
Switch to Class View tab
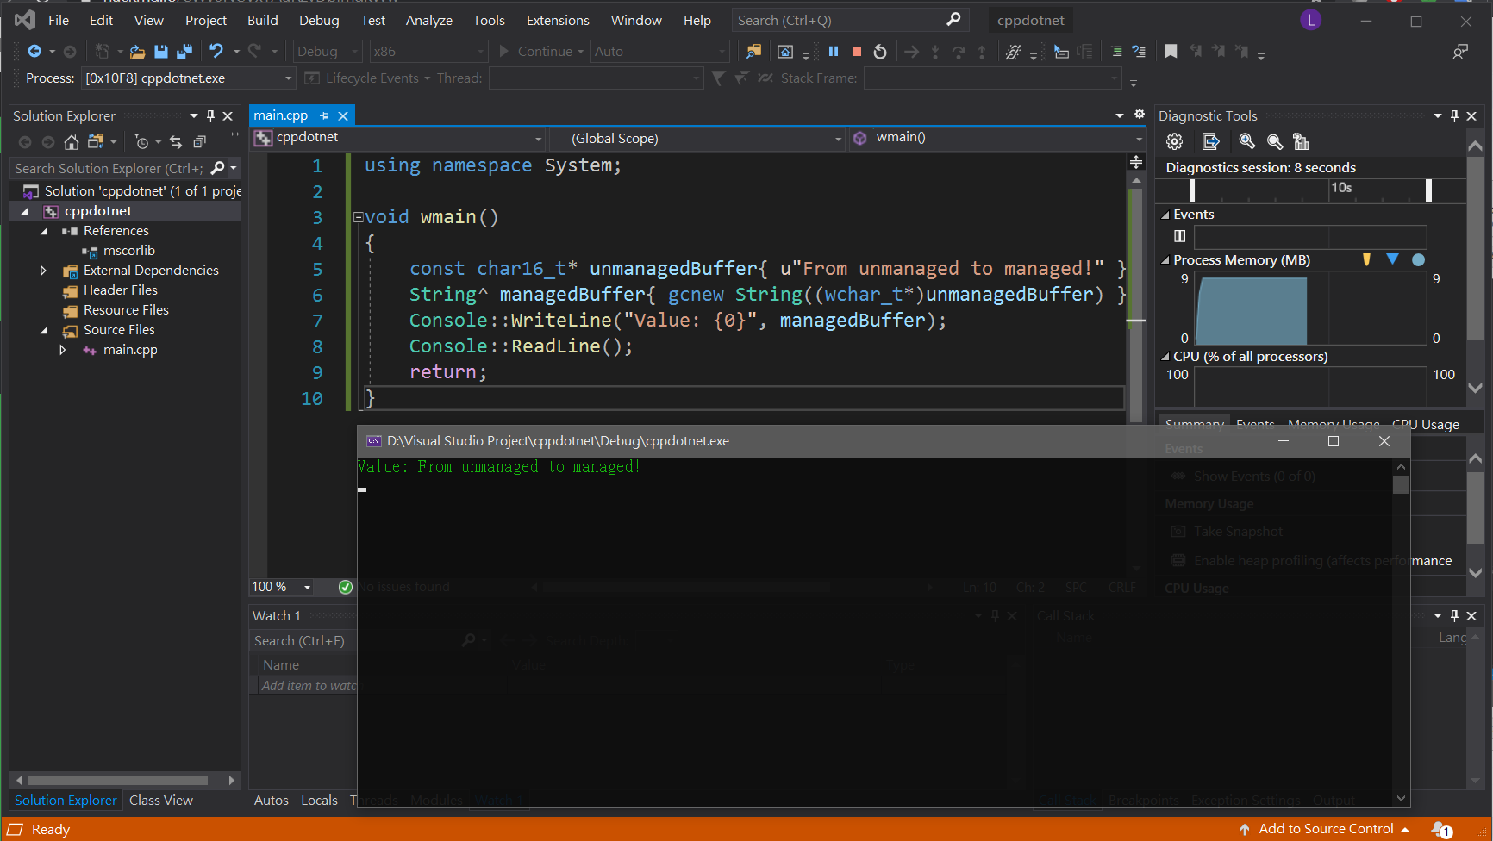161,801
